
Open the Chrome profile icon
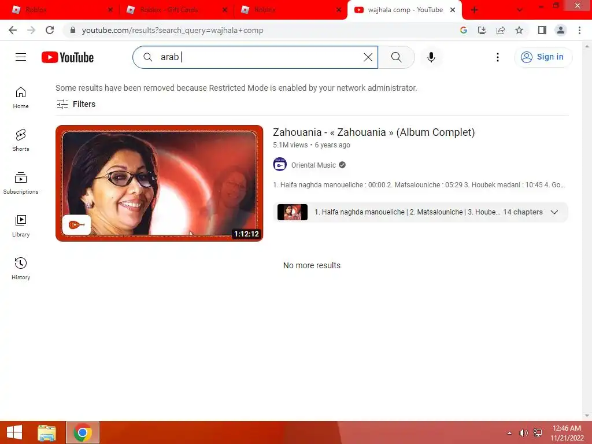click(x=561, y=30)
